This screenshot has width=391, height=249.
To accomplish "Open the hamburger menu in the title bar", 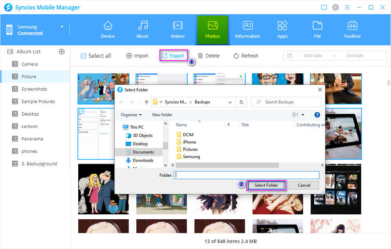I will tap(347, 7).
